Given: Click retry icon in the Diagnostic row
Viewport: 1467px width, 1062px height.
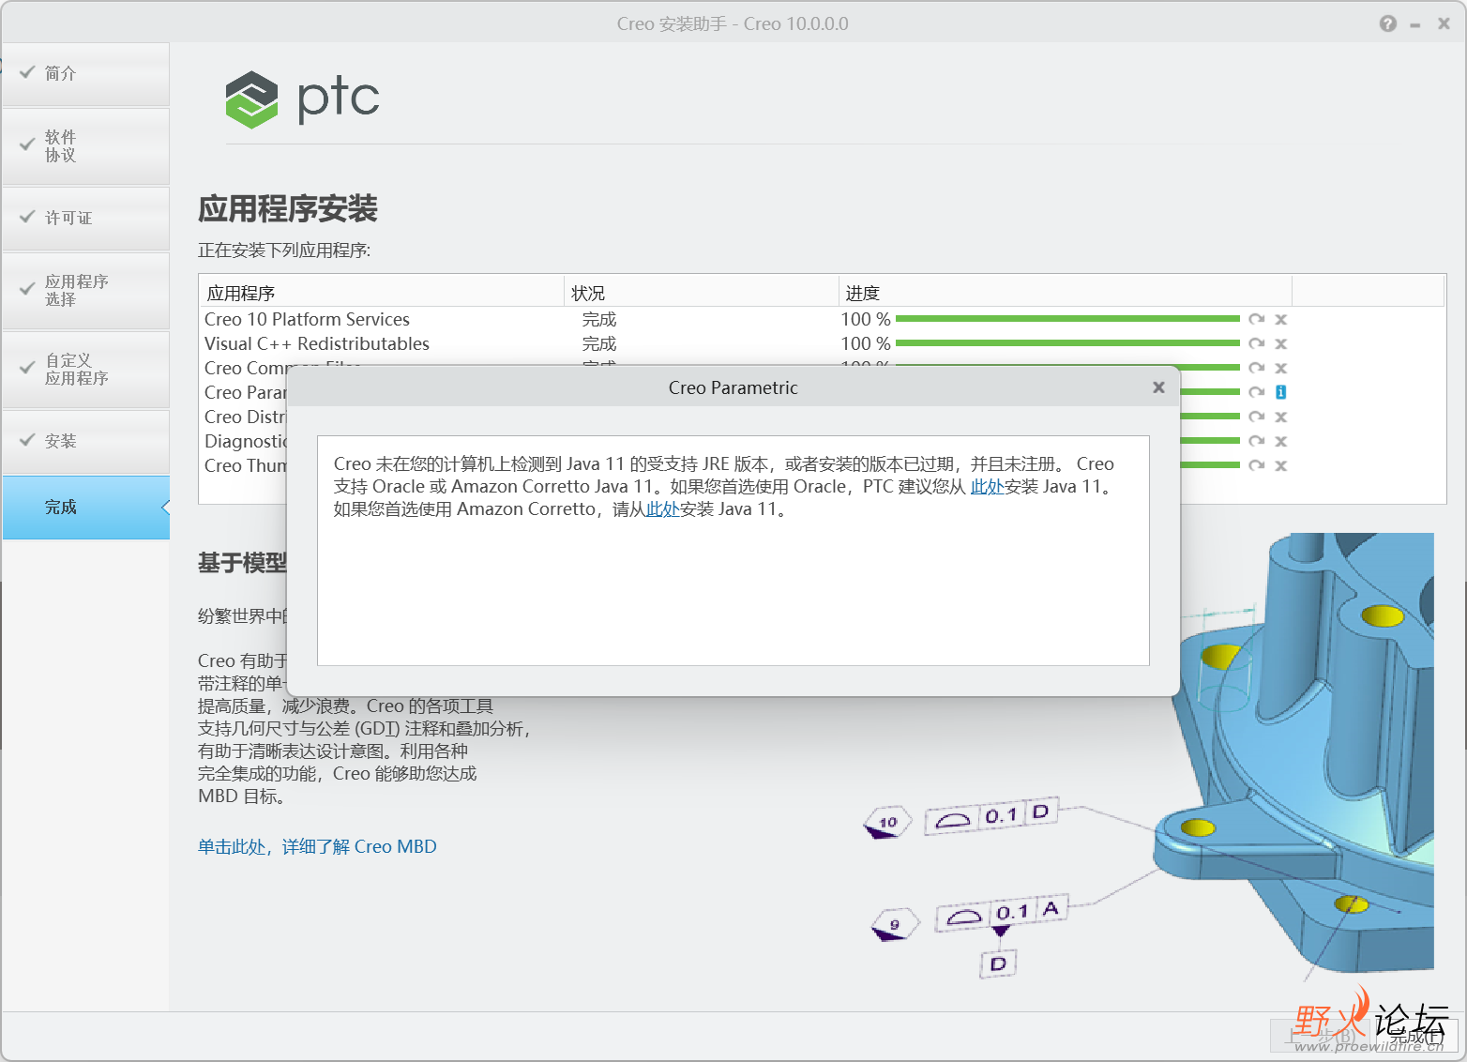Looking at the screenshot, I should tap(1256, 441).
